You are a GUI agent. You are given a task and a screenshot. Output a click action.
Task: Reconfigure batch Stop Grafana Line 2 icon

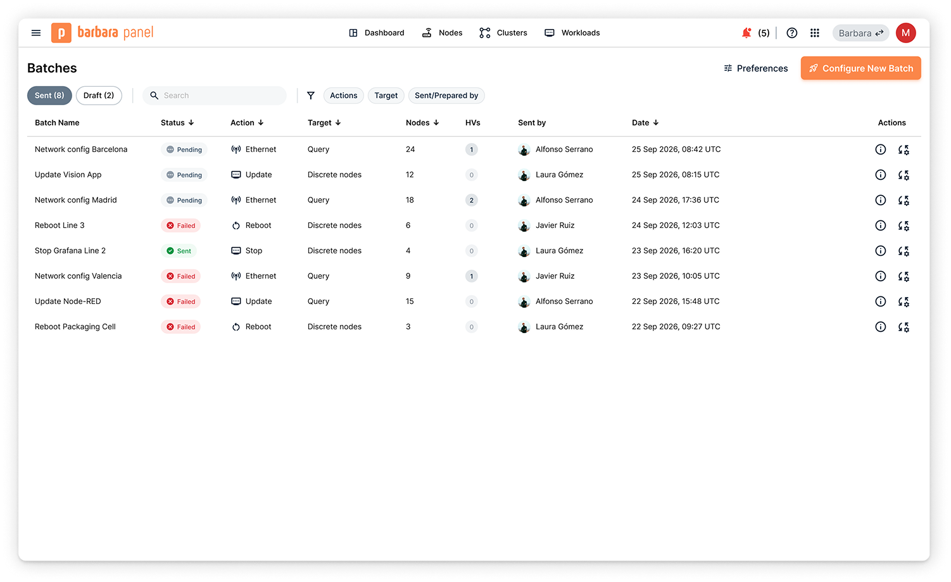click(x=904, y=251)
